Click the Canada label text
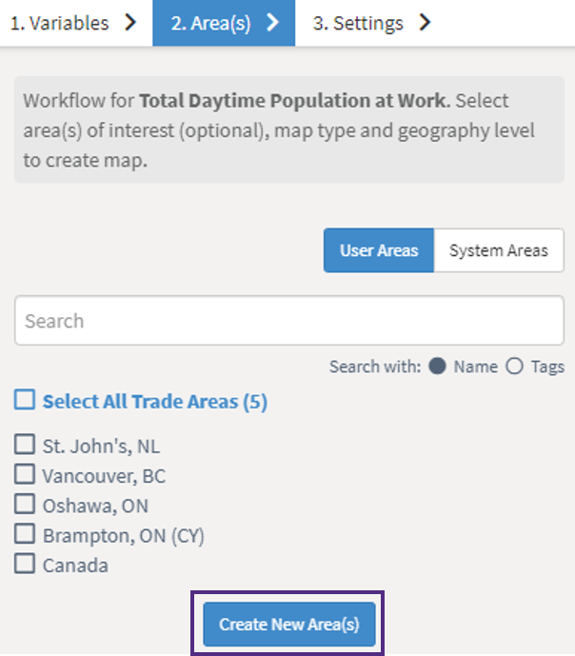The image size is (575, 656). coord(75,566)
